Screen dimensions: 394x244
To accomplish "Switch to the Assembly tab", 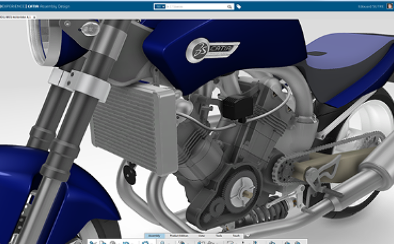I will pos(154,236).
